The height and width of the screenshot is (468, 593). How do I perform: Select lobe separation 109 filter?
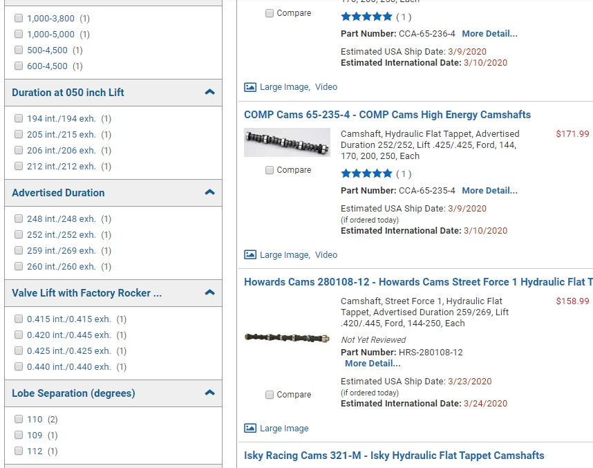19,435
